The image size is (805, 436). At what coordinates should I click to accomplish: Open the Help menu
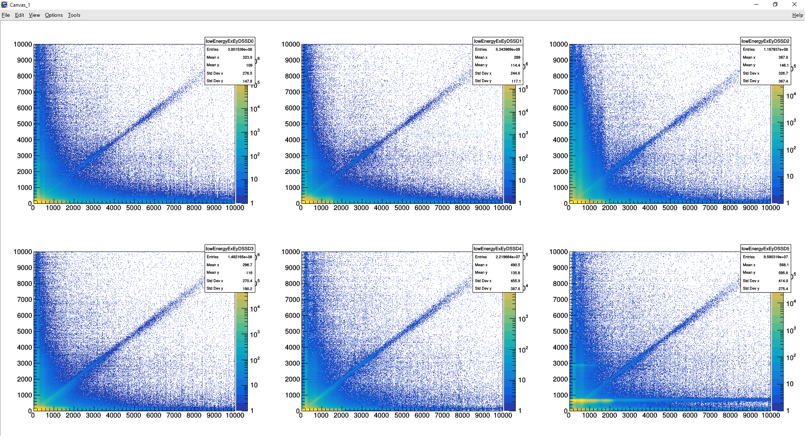coord(797,15)
